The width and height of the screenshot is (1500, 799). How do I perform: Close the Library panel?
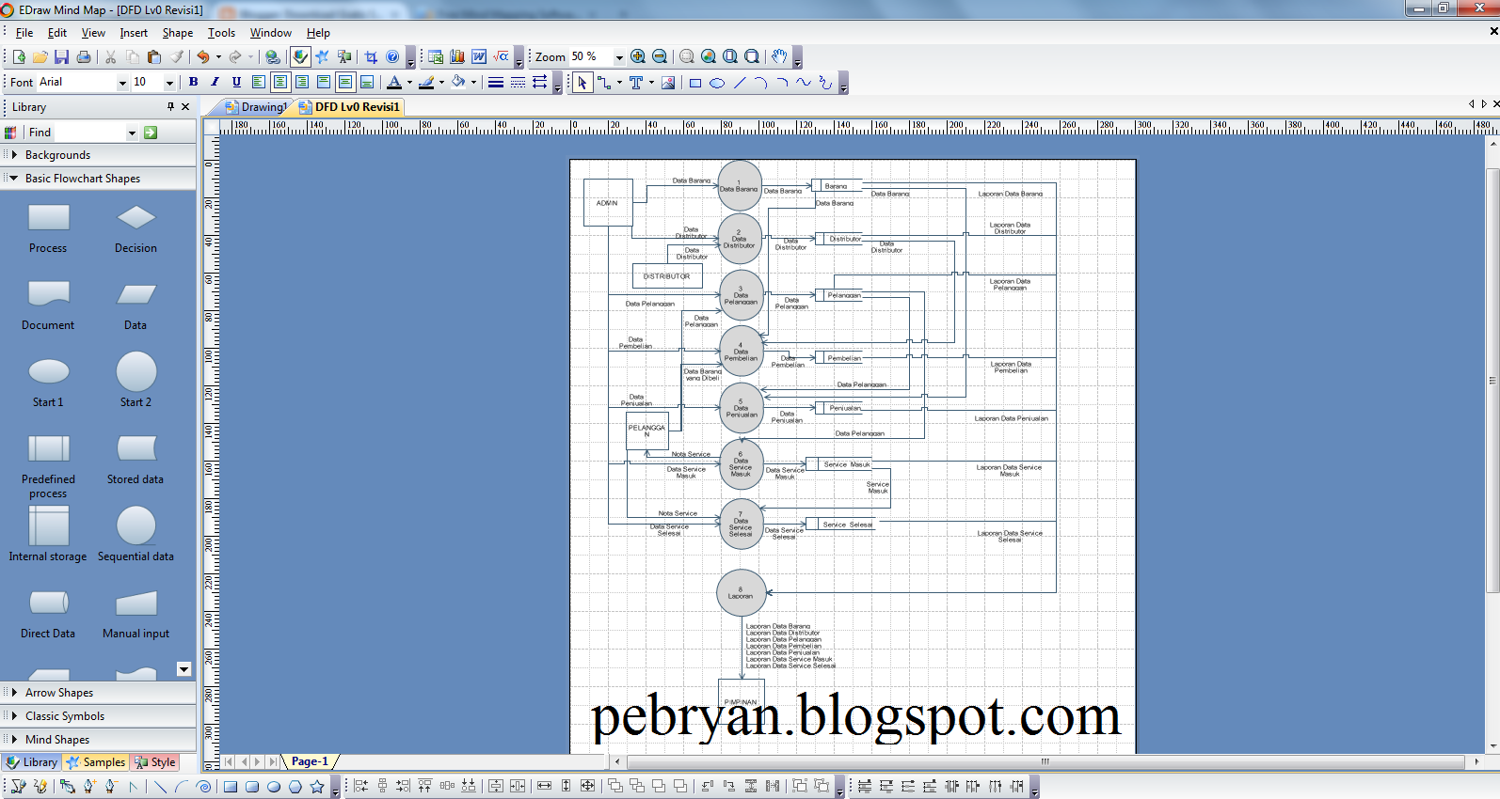tap(185, 107)
